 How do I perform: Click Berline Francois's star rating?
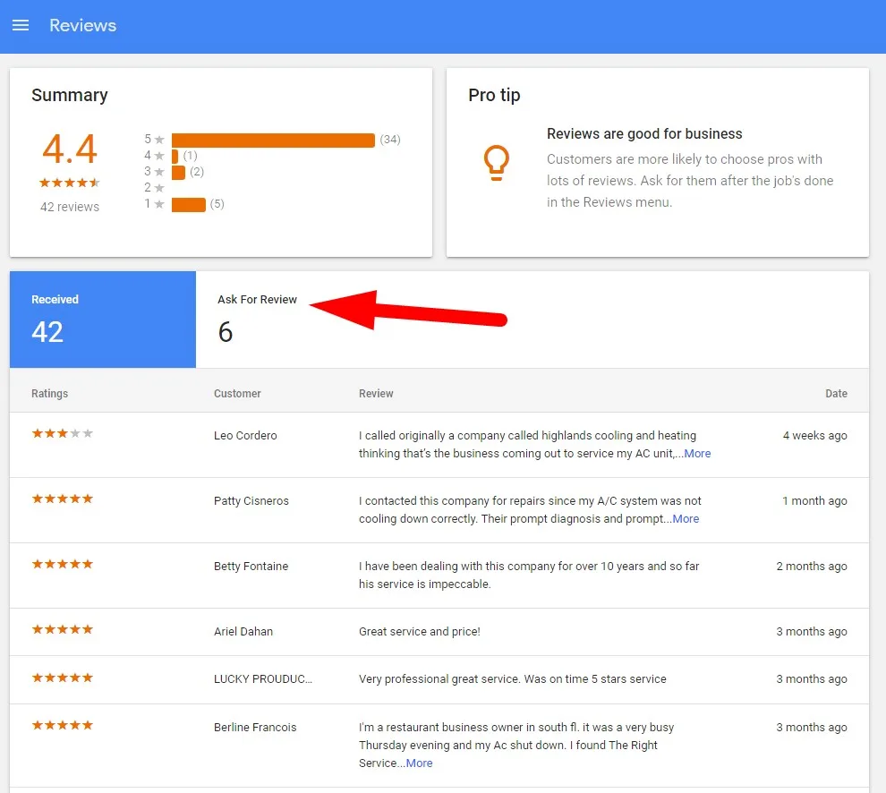[62, 725]
